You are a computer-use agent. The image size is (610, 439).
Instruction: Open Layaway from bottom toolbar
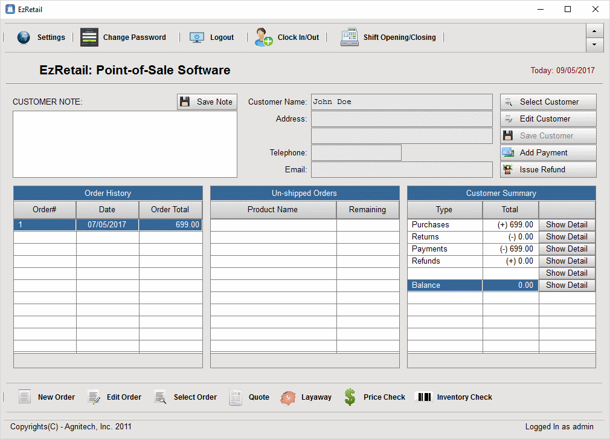tap(316, 397)
